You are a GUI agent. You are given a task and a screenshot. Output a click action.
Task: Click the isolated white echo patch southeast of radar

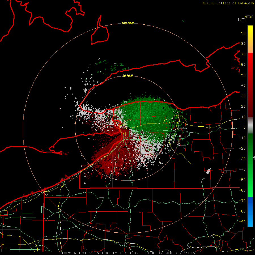coord(208,171)
